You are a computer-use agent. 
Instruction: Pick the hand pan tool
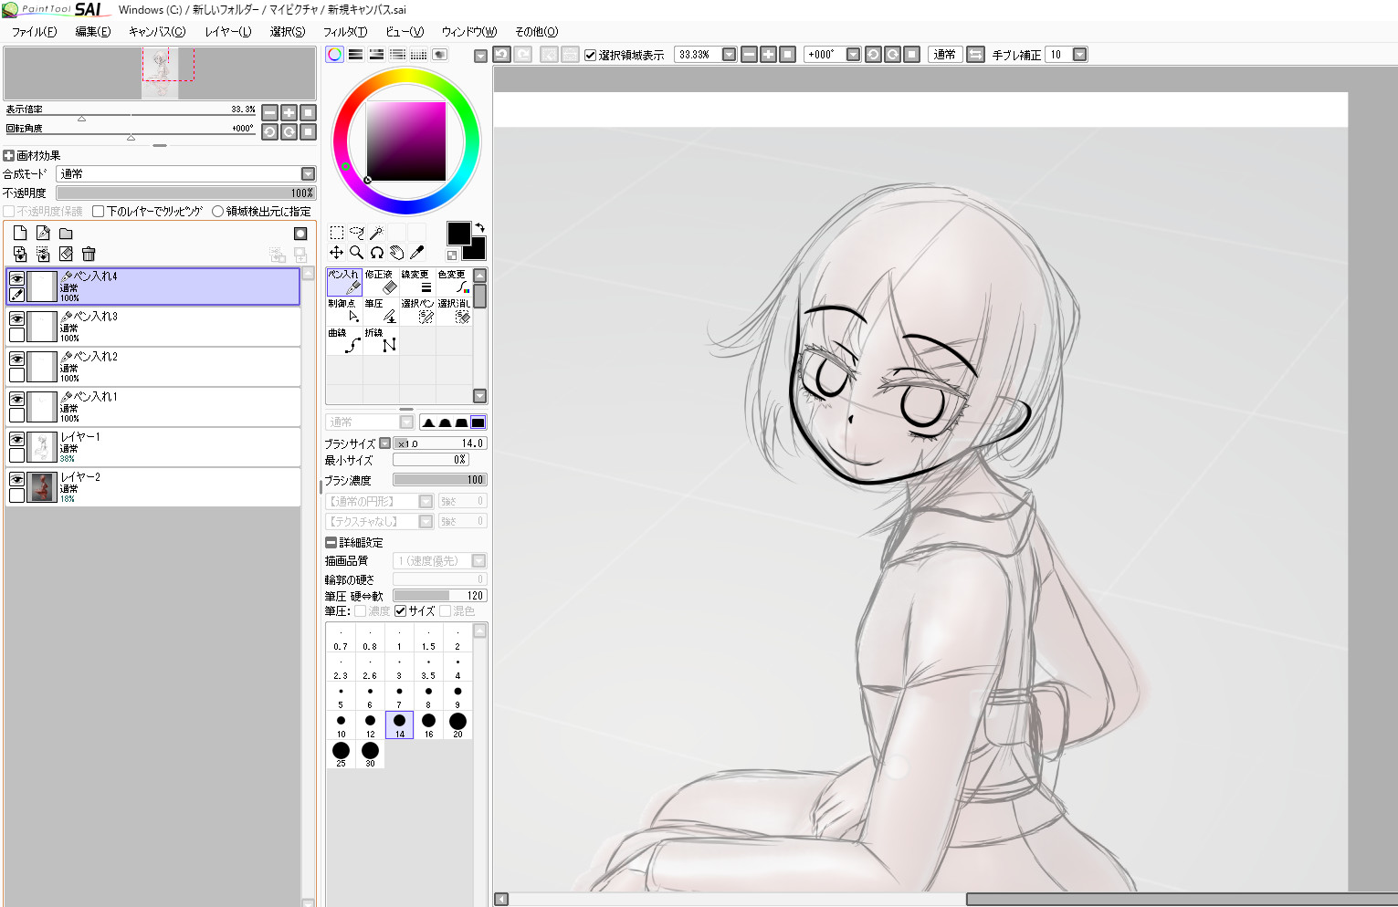click(x=397, y=253)
